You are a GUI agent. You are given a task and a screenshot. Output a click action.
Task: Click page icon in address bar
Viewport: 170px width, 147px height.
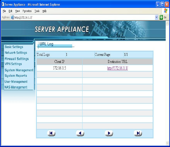point(12,17)
